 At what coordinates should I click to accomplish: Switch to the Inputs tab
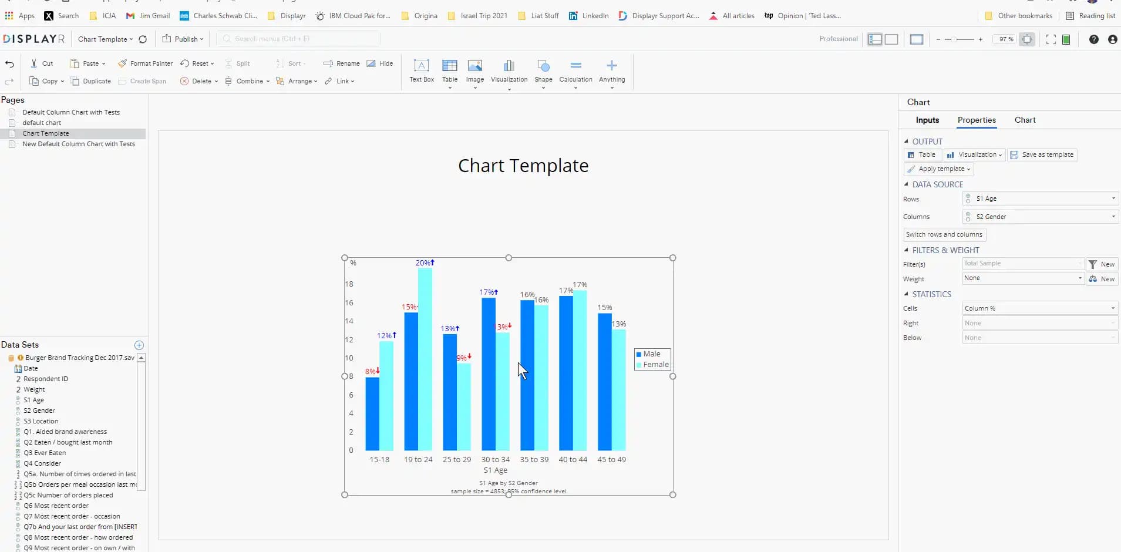click(927, 120)
